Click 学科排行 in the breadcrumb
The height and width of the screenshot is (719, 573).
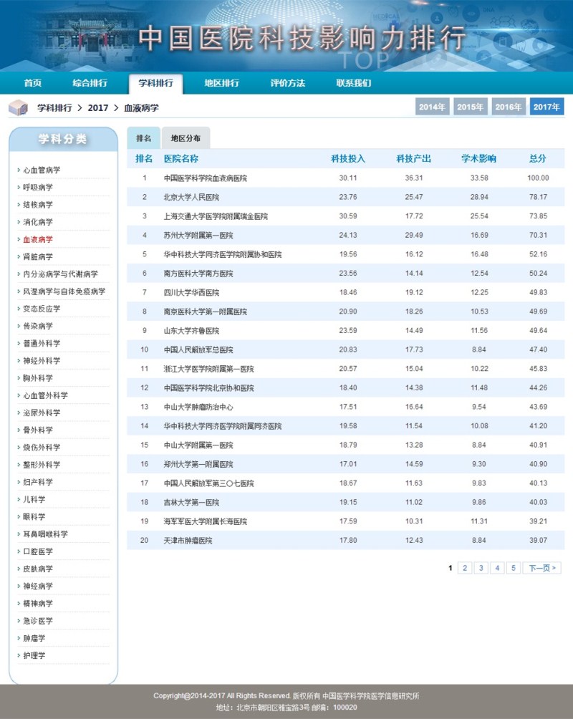click(54, 108)
